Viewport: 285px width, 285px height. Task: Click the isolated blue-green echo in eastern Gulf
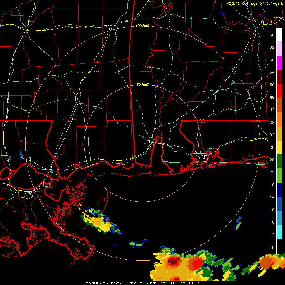[x=239, y=223]
